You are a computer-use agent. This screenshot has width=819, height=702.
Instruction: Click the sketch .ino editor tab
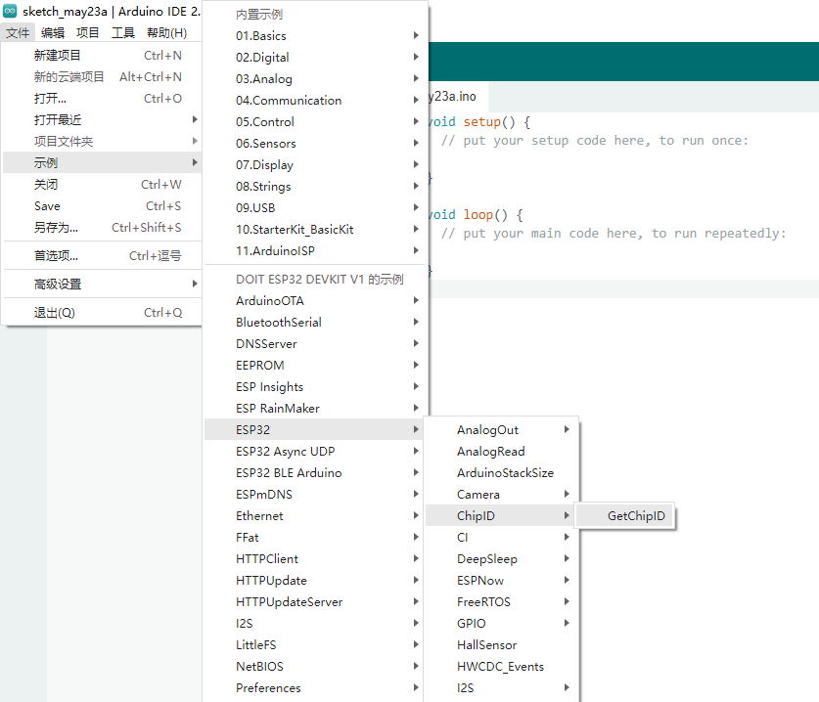[x=459, y=97]
